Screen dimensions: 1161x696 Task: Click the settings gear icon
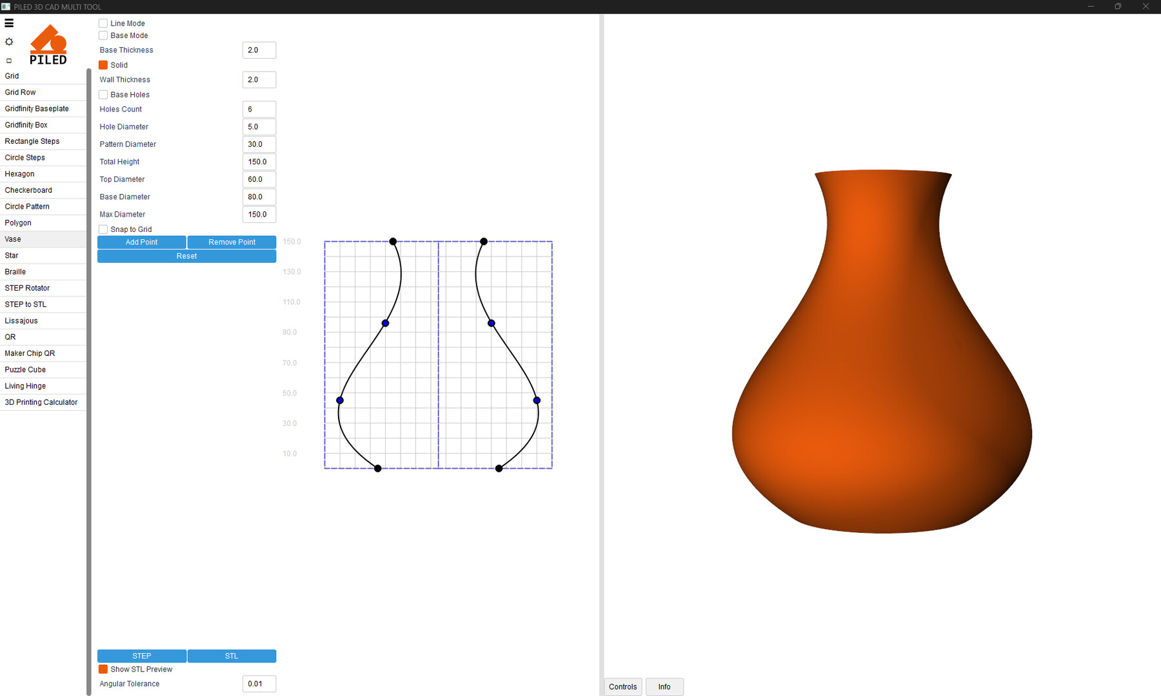click(9, 42)
